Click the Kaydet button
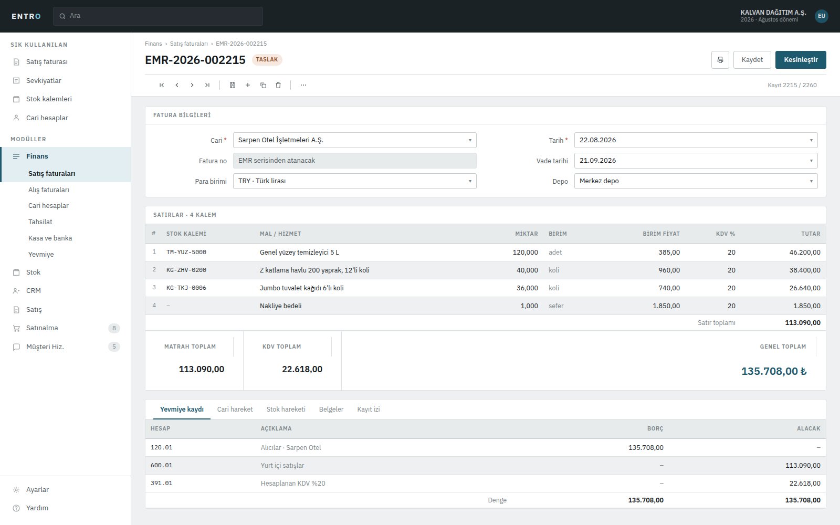The width and height of the screenshot is (840, 525). pos(752,60)
